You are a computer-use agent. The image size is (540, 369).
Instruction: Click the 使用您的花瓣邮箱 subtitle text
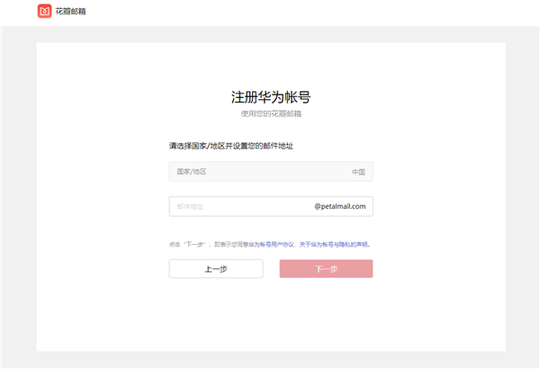270,113
